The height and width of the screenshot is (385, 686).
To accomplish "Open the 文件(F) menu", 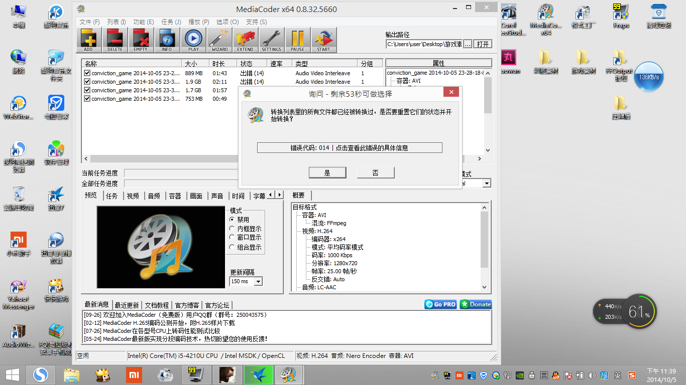I will pyautogui.click(x=89, y=22).
